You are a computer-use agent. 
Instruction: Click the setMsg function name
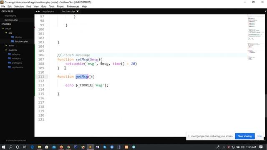(82, 59)
